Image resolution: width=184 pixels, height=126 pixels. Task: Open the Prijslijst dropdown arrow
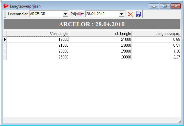click(121, 14)
